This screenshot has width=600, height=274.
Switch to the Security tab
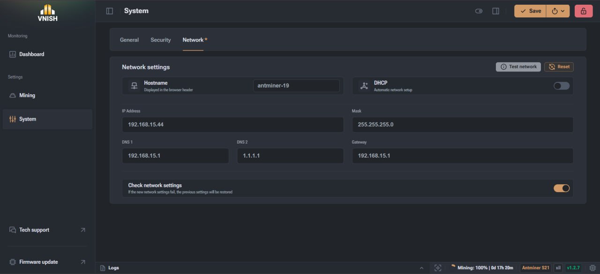[x=161, y=40]
